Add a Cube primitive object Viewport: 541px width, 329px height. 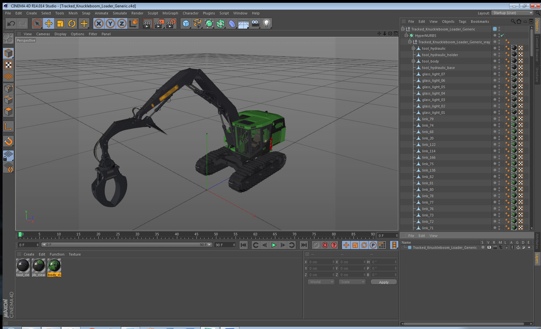point(186,23)
